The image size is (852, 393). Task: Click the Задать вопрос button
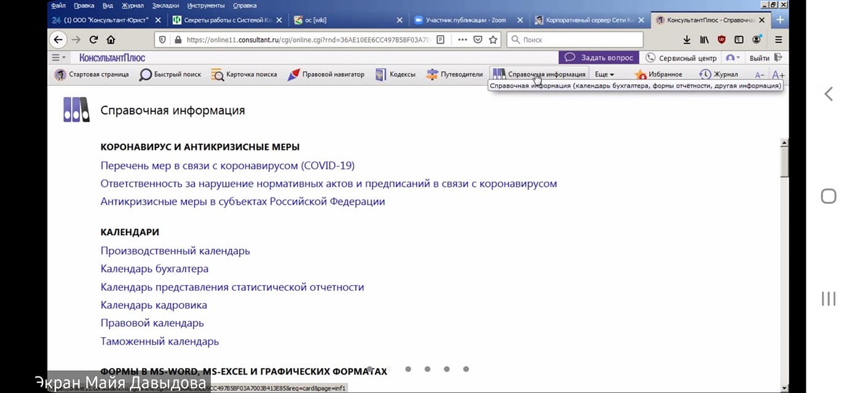point(599,58)
